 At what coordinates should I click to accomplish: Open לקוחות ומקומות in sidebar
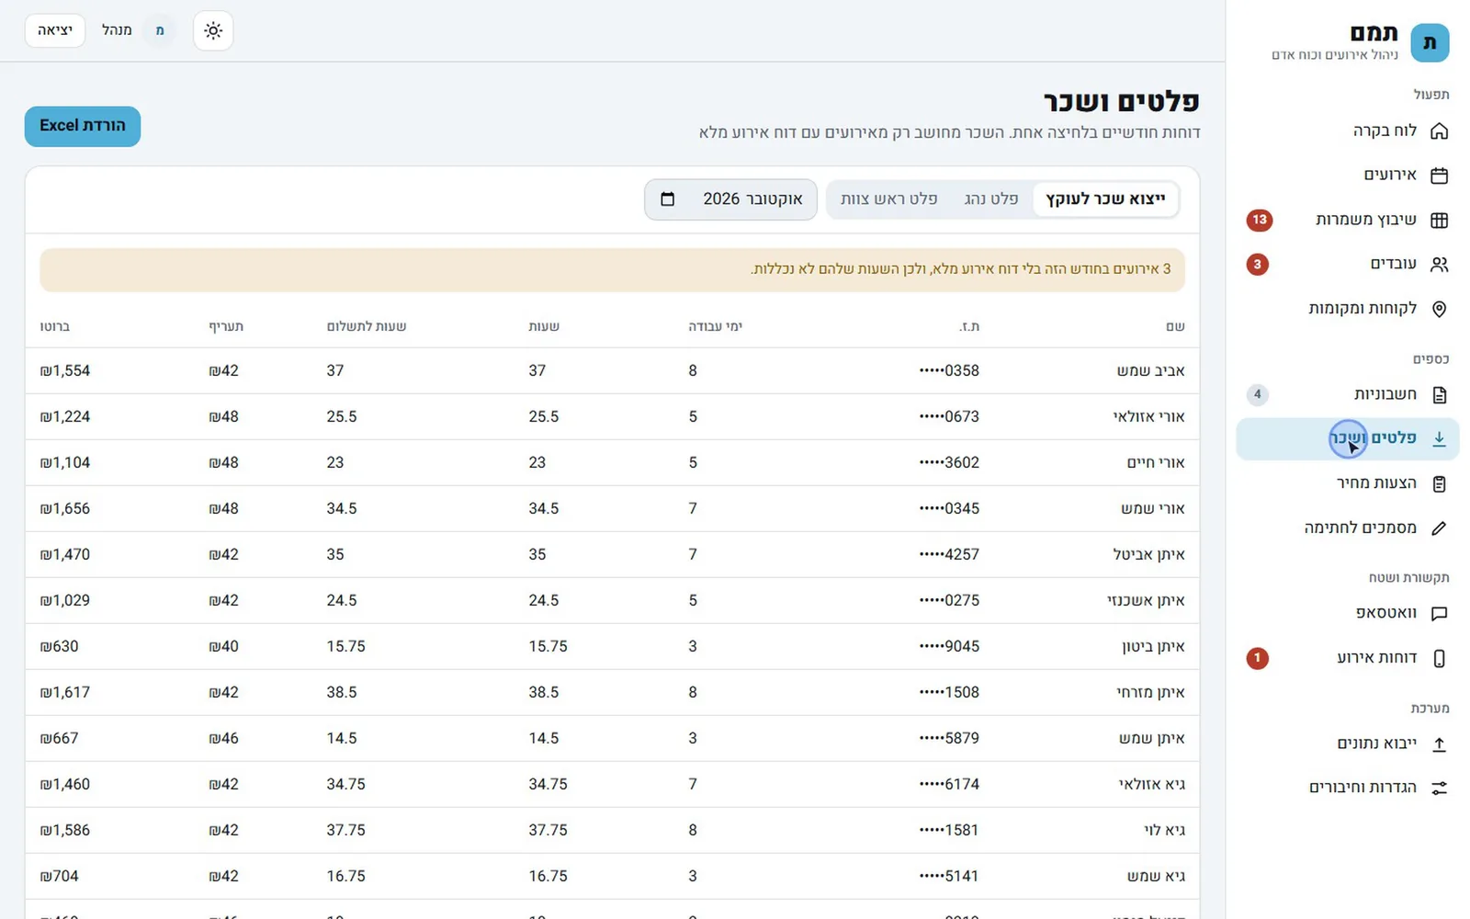pos(1347,309)
